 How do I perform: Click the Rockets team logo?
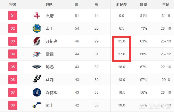coord(37,16)
